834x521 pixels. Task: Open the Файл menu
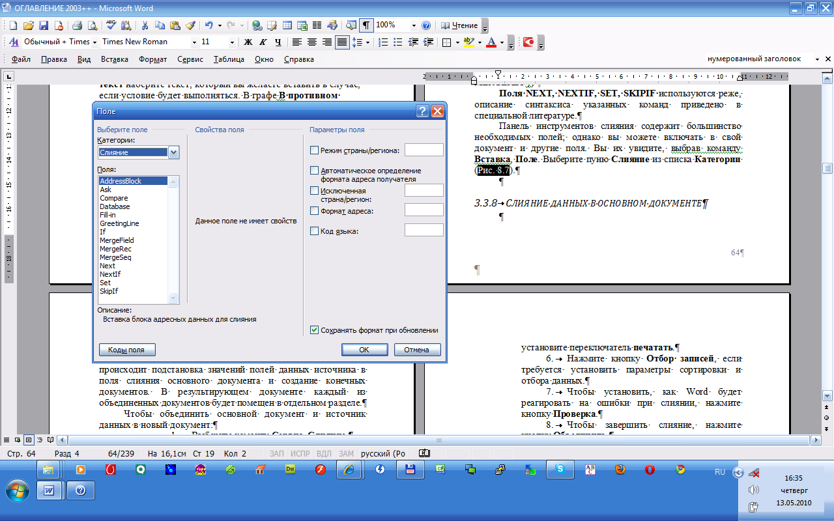click(21, 59)
